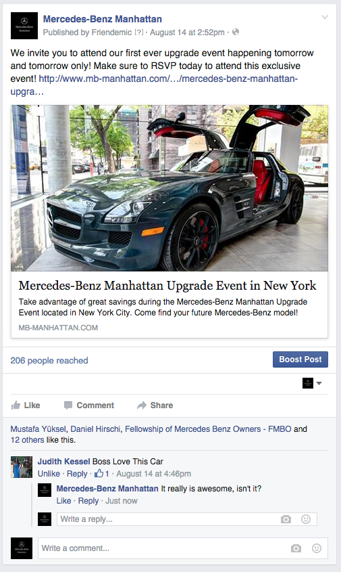The height and width of the screenshot is (572, 341).
Task: Open the smiley emoji picker in comment box
Action: 317,548
